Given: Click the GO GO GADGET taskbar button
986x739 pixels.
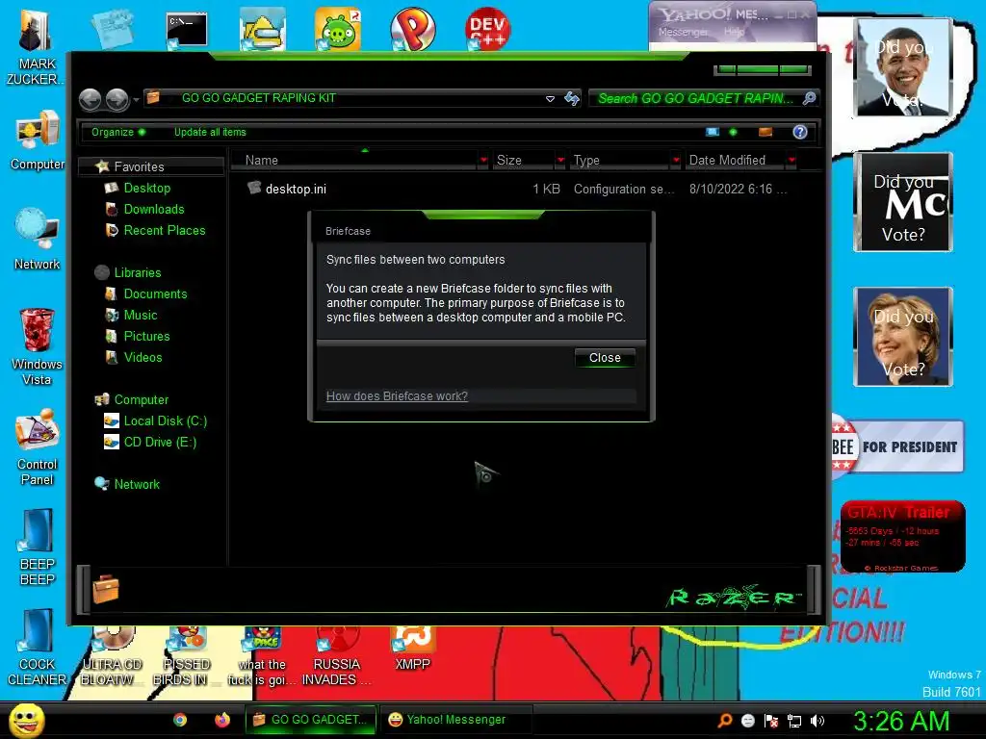Looking at the screenshot, I should coord(311,720).
